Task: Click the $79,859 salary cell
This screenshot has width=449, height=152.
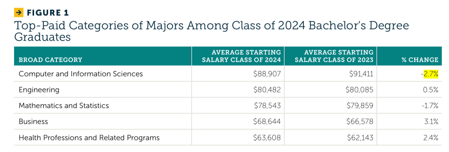Action: pos(360,106)
